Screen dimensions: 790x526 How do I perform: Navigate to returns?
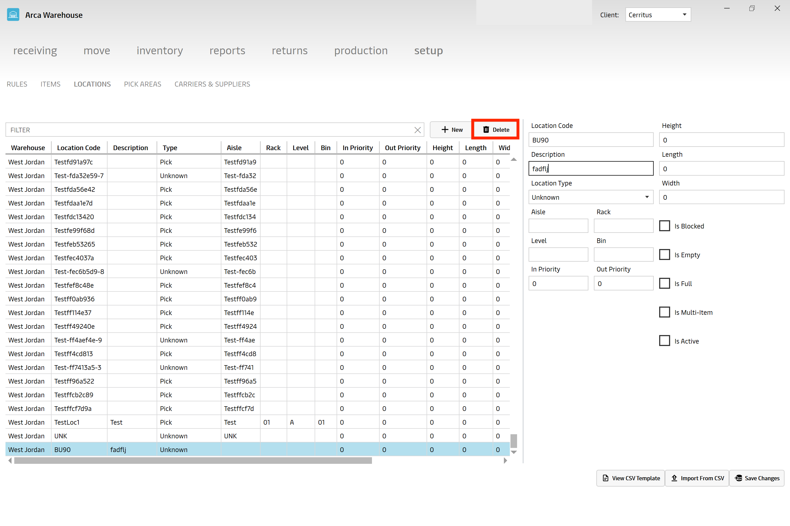pos(290,50)
